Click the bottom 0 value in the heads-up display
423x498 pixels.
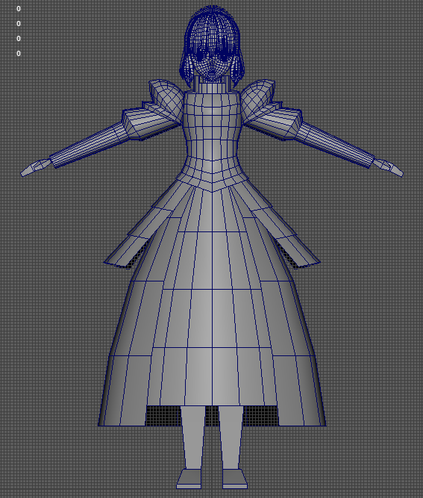(x=19, y=54)
